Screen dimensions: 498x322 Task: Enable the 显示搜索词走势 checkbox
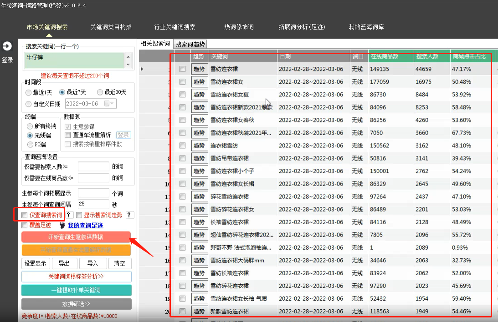79,215
